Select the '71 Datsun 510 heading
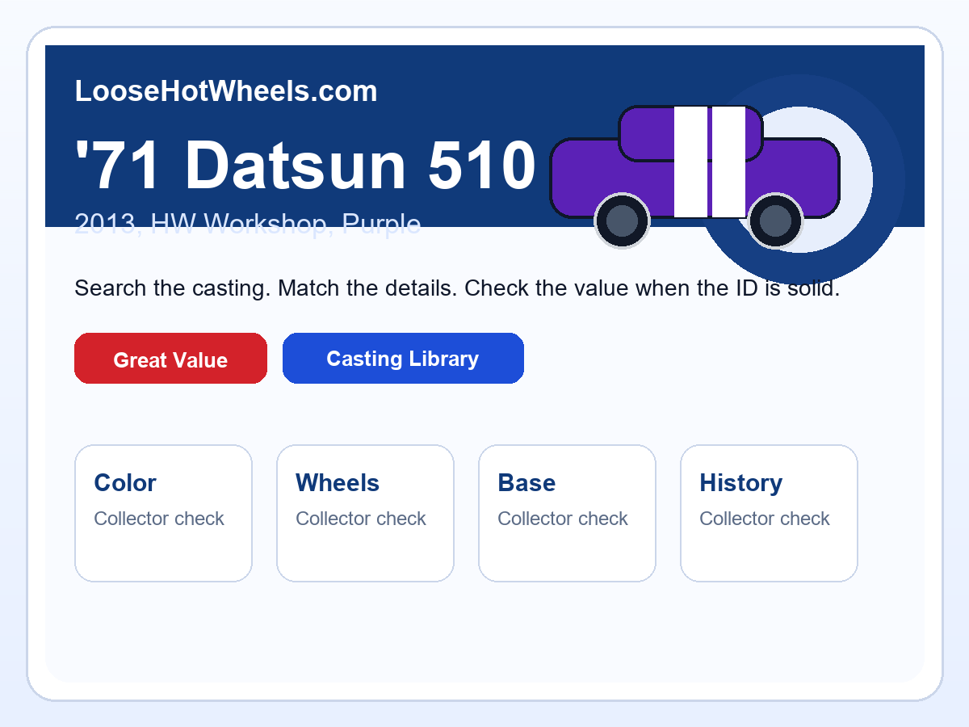The height and width of the screenshot is (727, 969). [305, 165]
